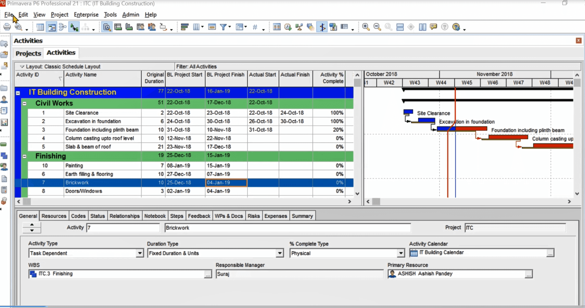Click the Level Resources balance icon
Viewport: 585px width, 308px height.
(x=299, y=27)
